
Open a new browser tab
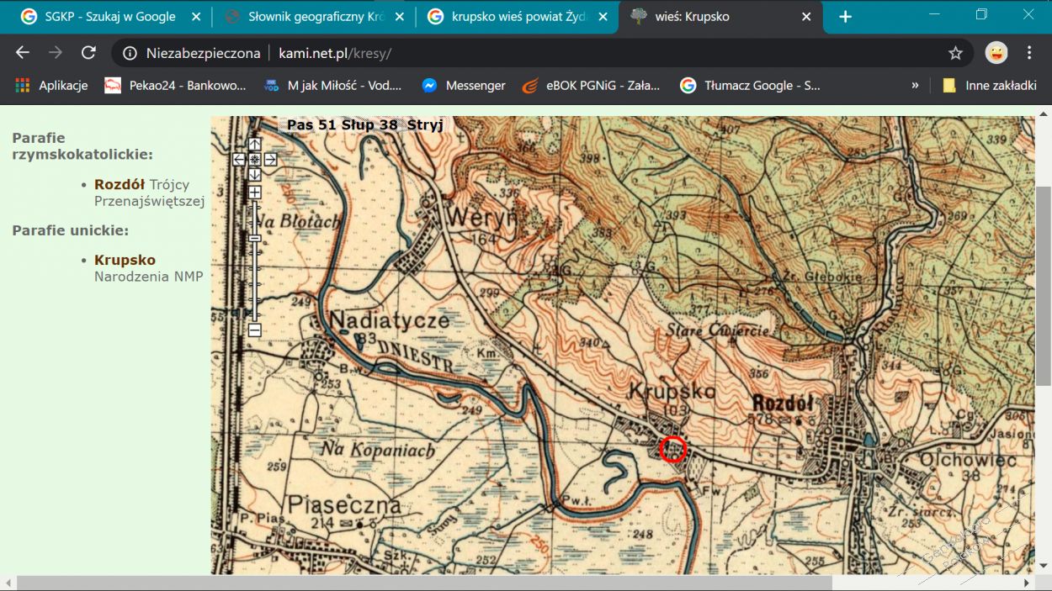(x=845, y=17)
